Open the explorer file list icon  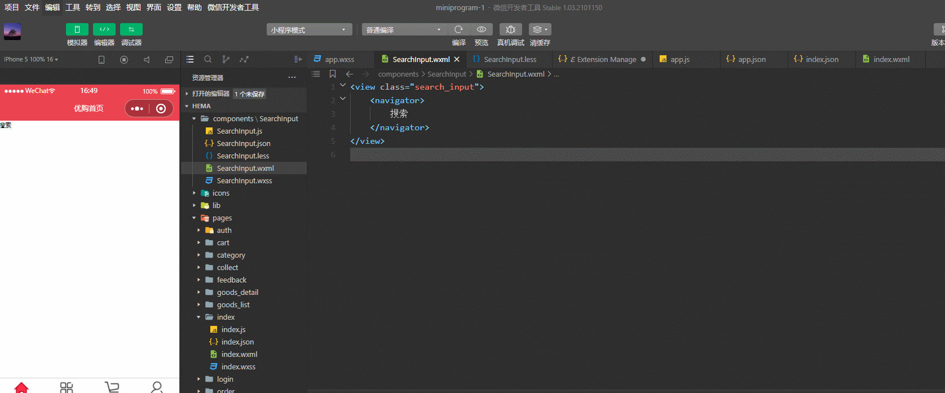point(190,59)
